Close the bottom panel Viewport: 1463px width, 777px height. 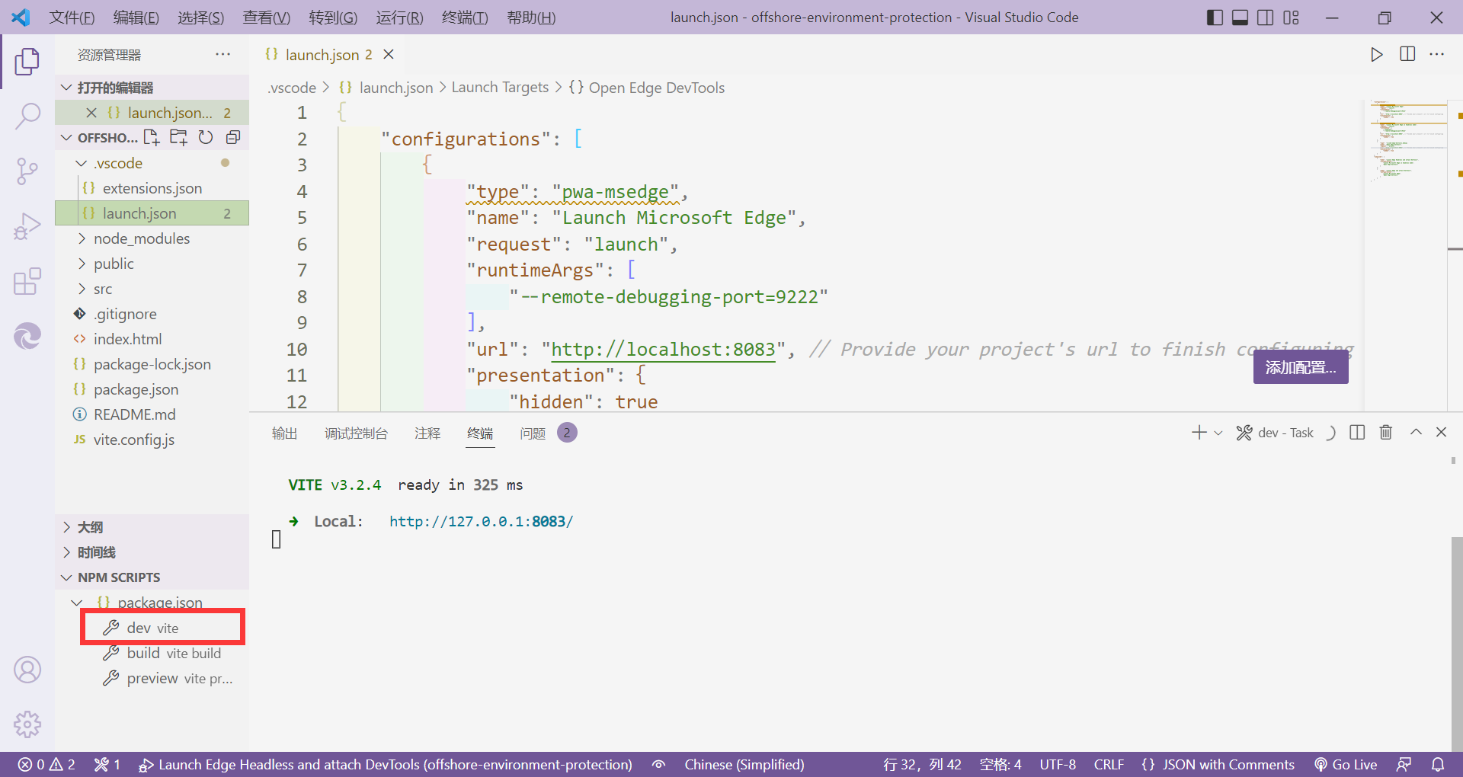[1441, 432]
